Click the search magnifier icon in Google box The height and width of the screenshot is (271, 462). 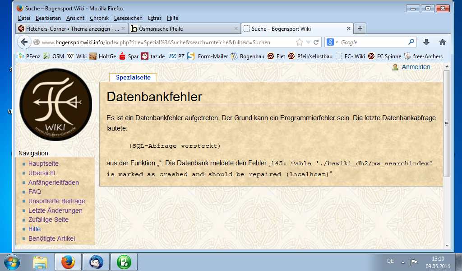411,42
